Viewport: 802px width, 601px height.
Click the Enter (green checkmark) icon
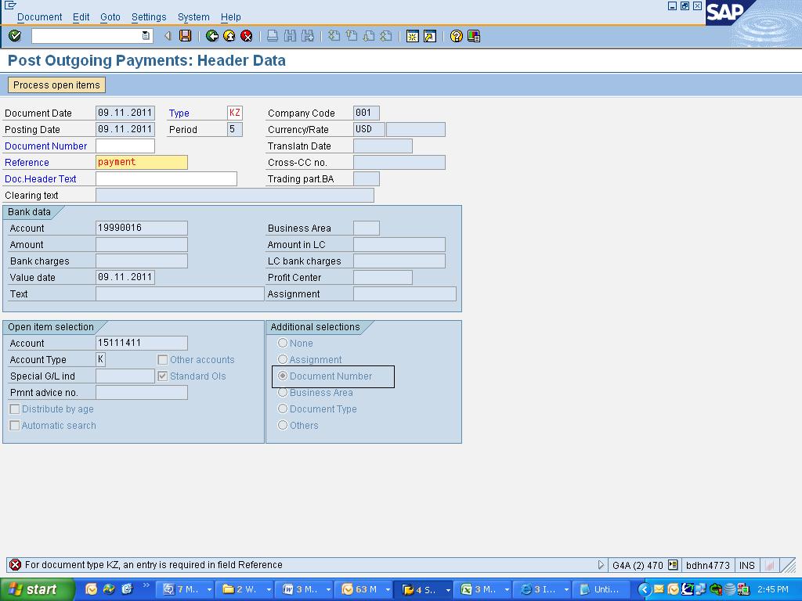(13, 36)
